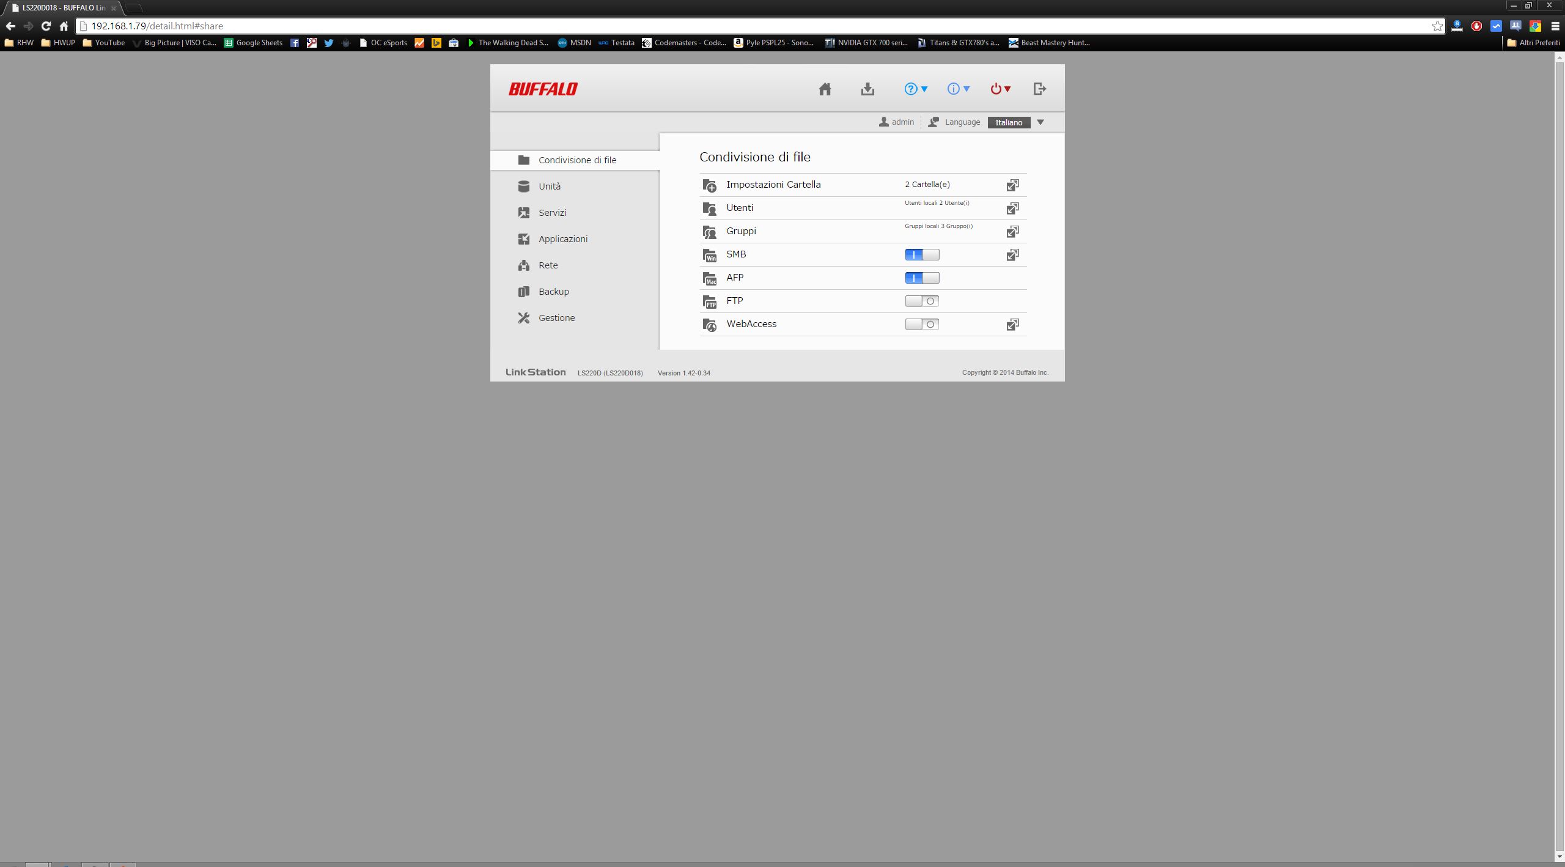Open Utenti settings popup icon
Viewport: 1565px width, 867px height.
[x=1012, y=208]
